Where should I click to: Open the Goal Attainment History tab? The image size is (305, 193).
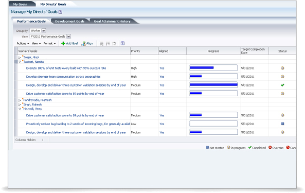coord(112,21)
